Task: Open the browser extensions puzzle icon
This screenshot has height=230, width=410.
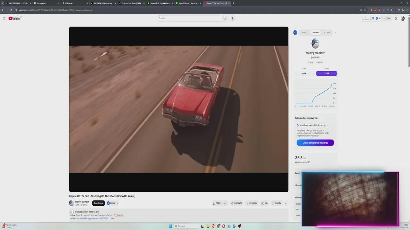Action: pos(392,10)
